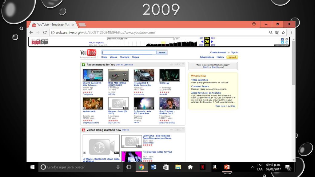Open the Videos tab on YouTube
315x177 pixels.
coord(113,57)
